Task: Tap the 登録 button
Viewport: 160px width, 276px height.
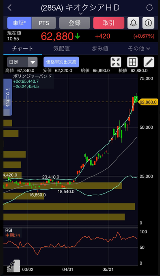Action: pyautogui.click(x=75, y=23)
